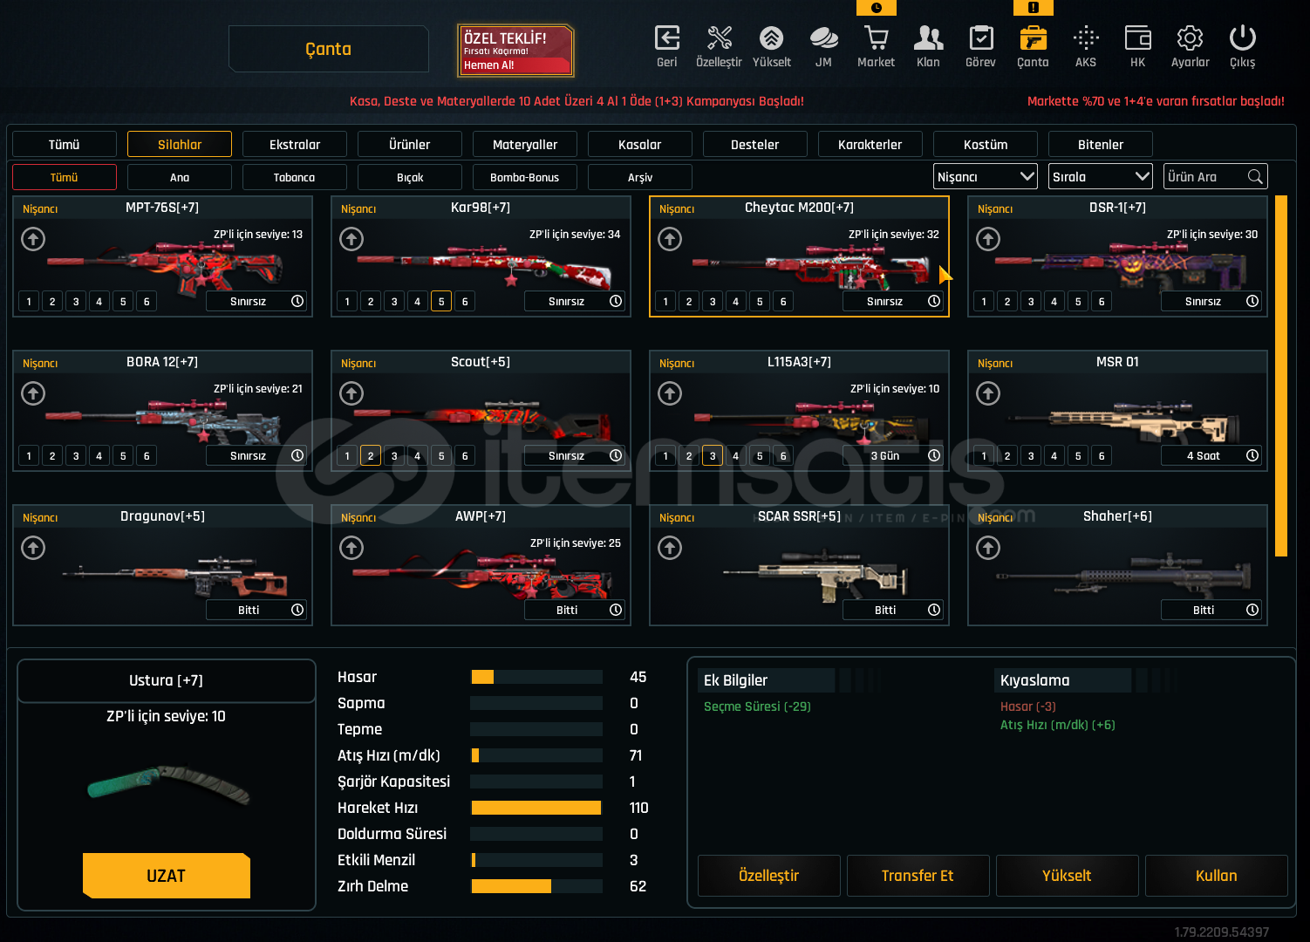This screenshot has width=1310, height=942.
Task: Switch to the Tümü main category tab
Action: tap(65, 144)
